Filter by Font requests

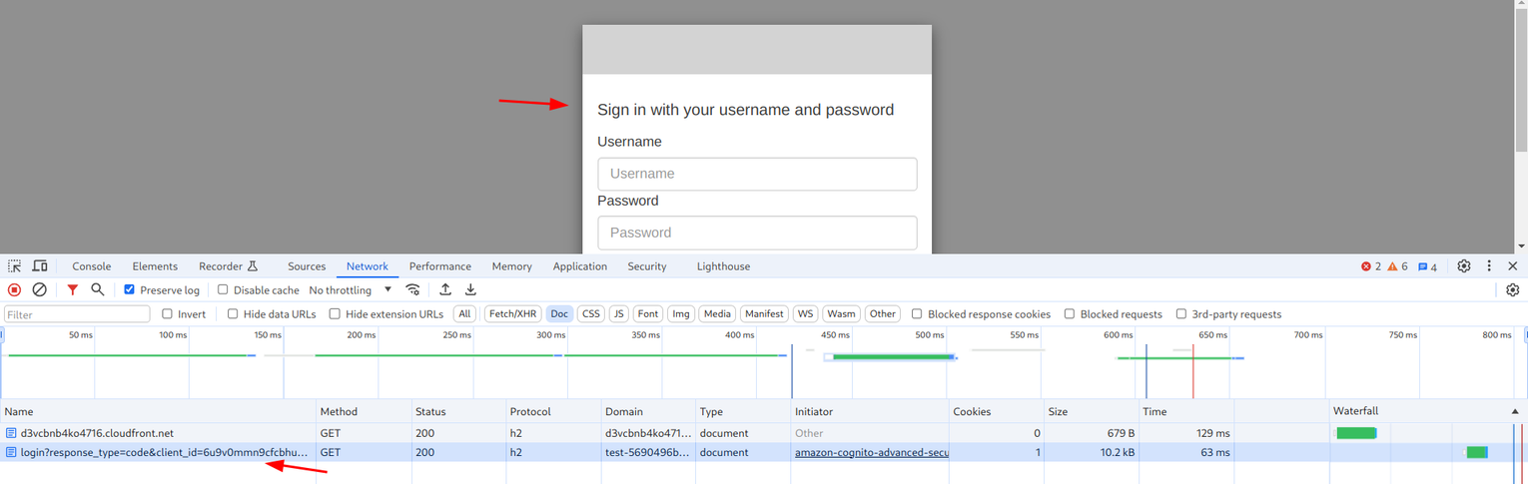(648, 314)
